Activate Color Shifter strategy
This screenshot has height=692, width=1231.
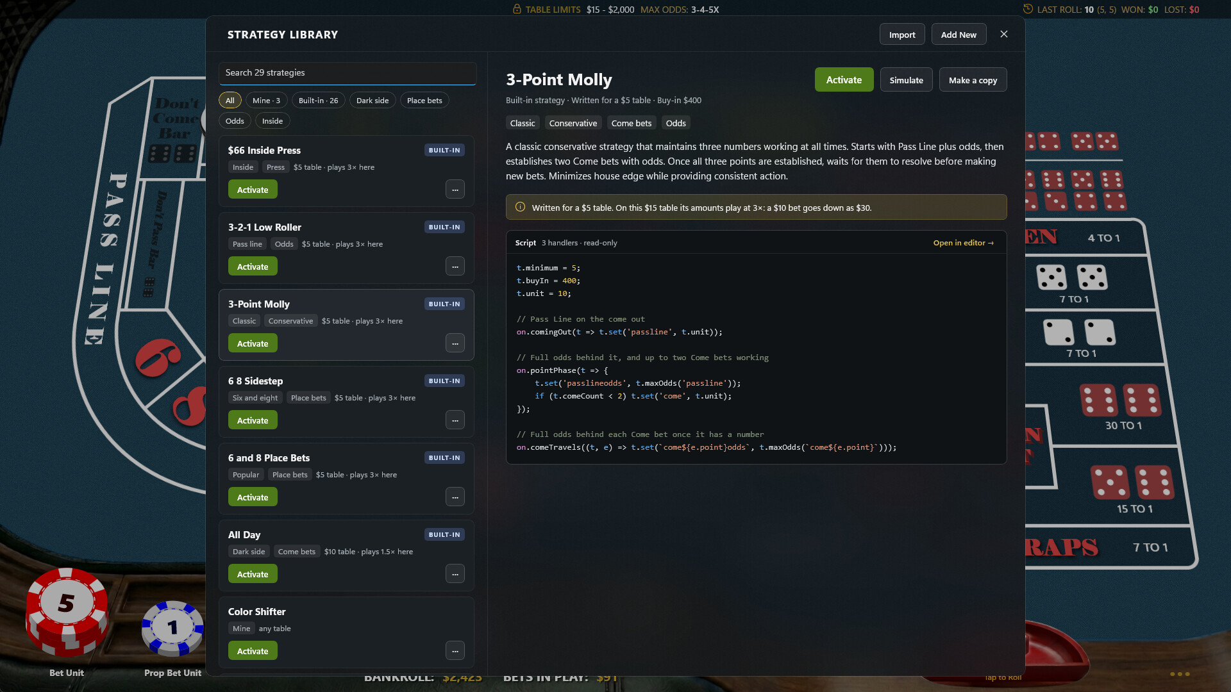pyautogui.click(x=253, y=651)
